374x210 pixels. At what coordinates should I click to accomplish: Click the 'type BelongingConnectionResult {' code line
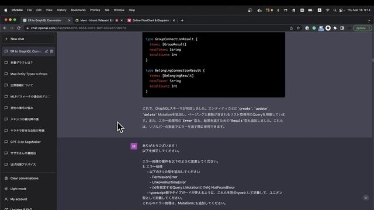tap(175, 71)
